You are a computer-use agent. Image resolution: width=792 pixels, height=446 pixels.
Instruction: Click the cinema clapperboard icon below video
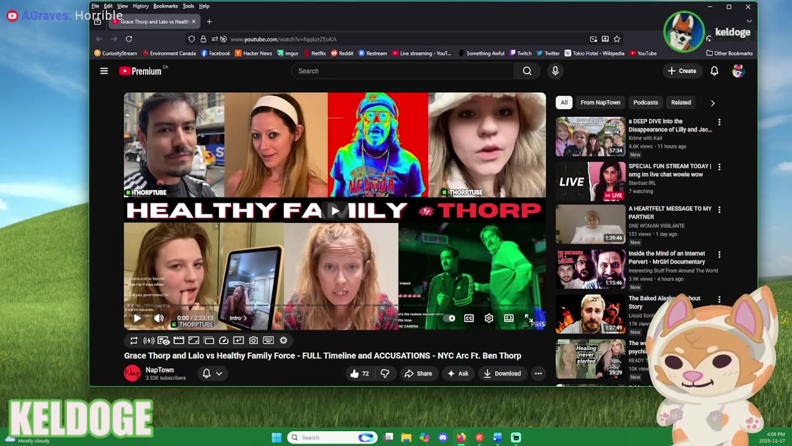click(178, 340)
